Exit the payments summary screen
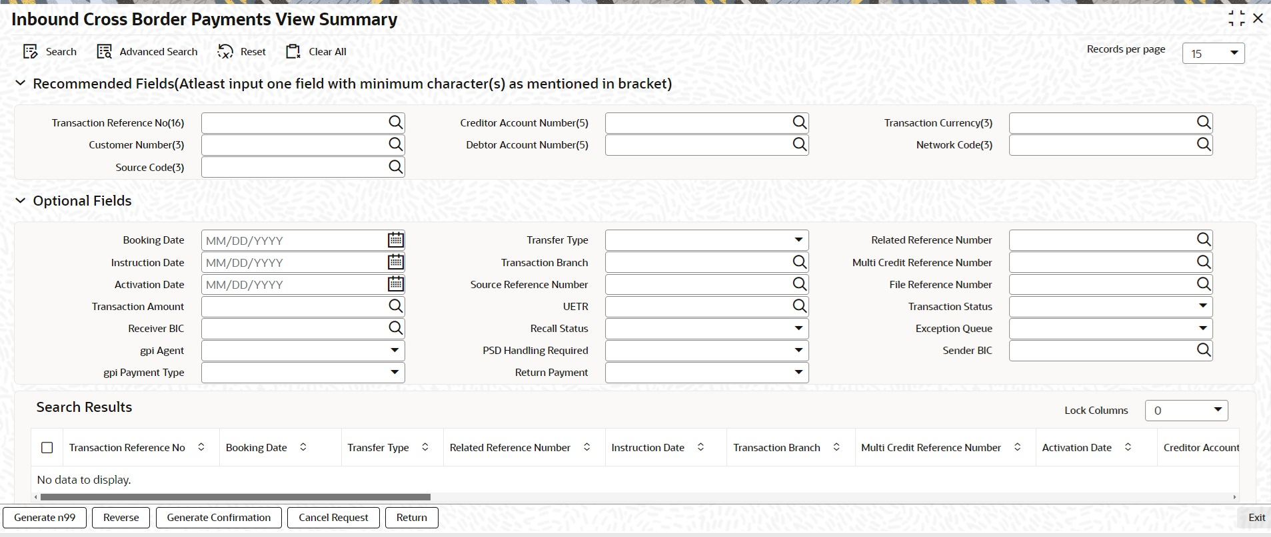The image size is (1271, 537). click(1256, 518)
